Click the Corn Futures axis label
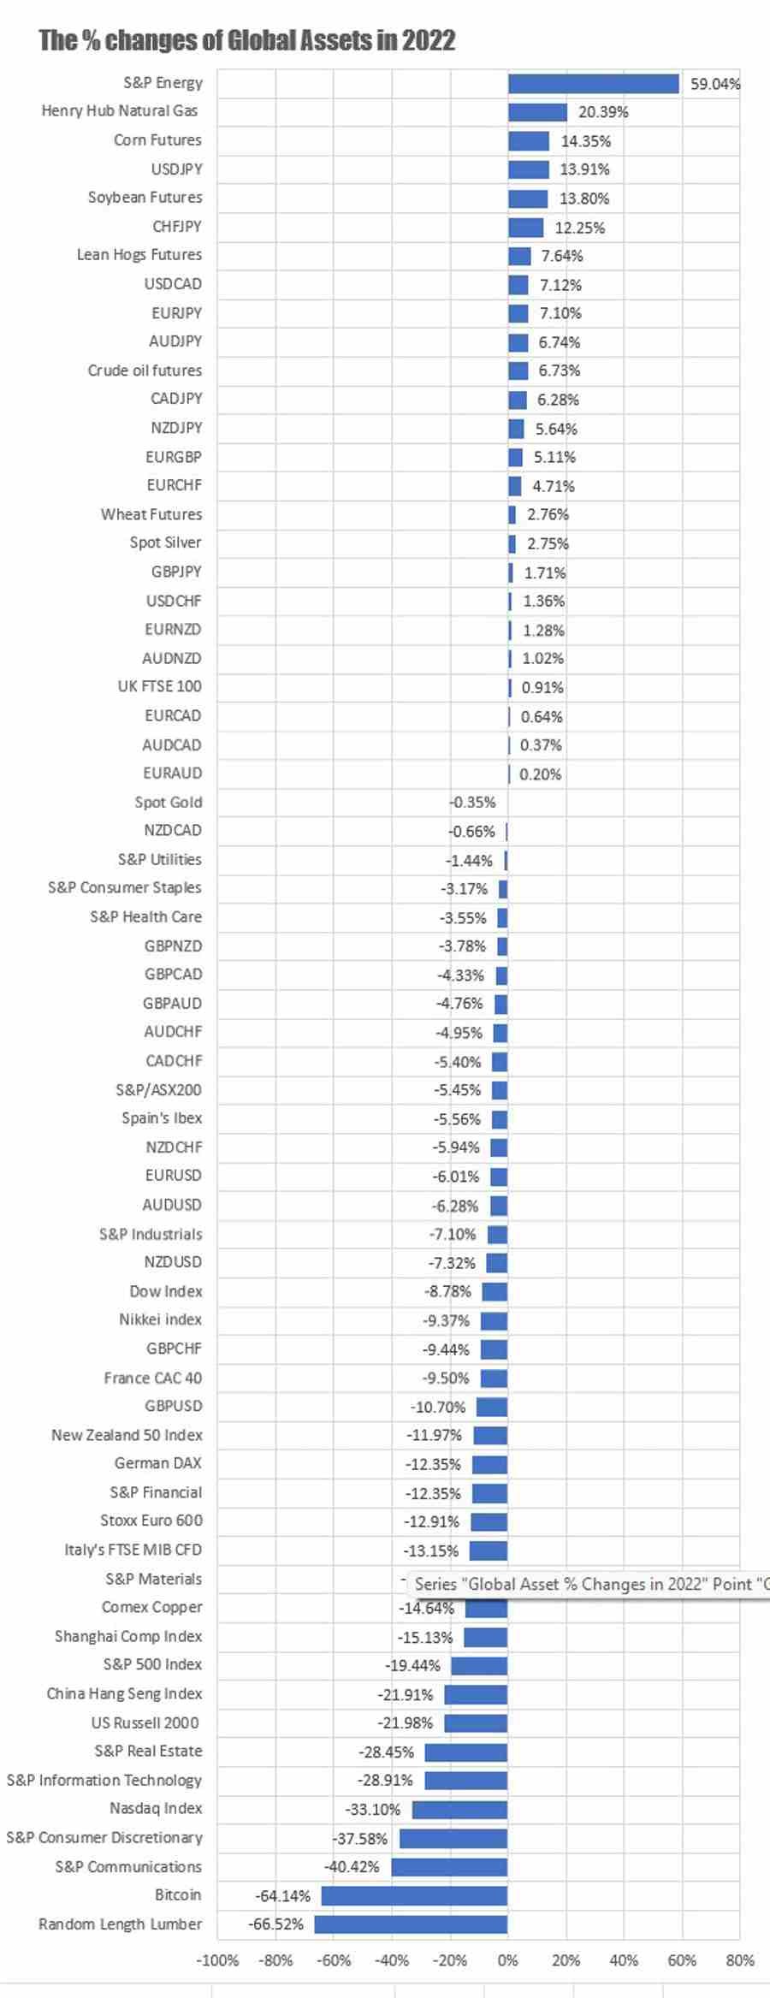 click(x=157, y=140)
